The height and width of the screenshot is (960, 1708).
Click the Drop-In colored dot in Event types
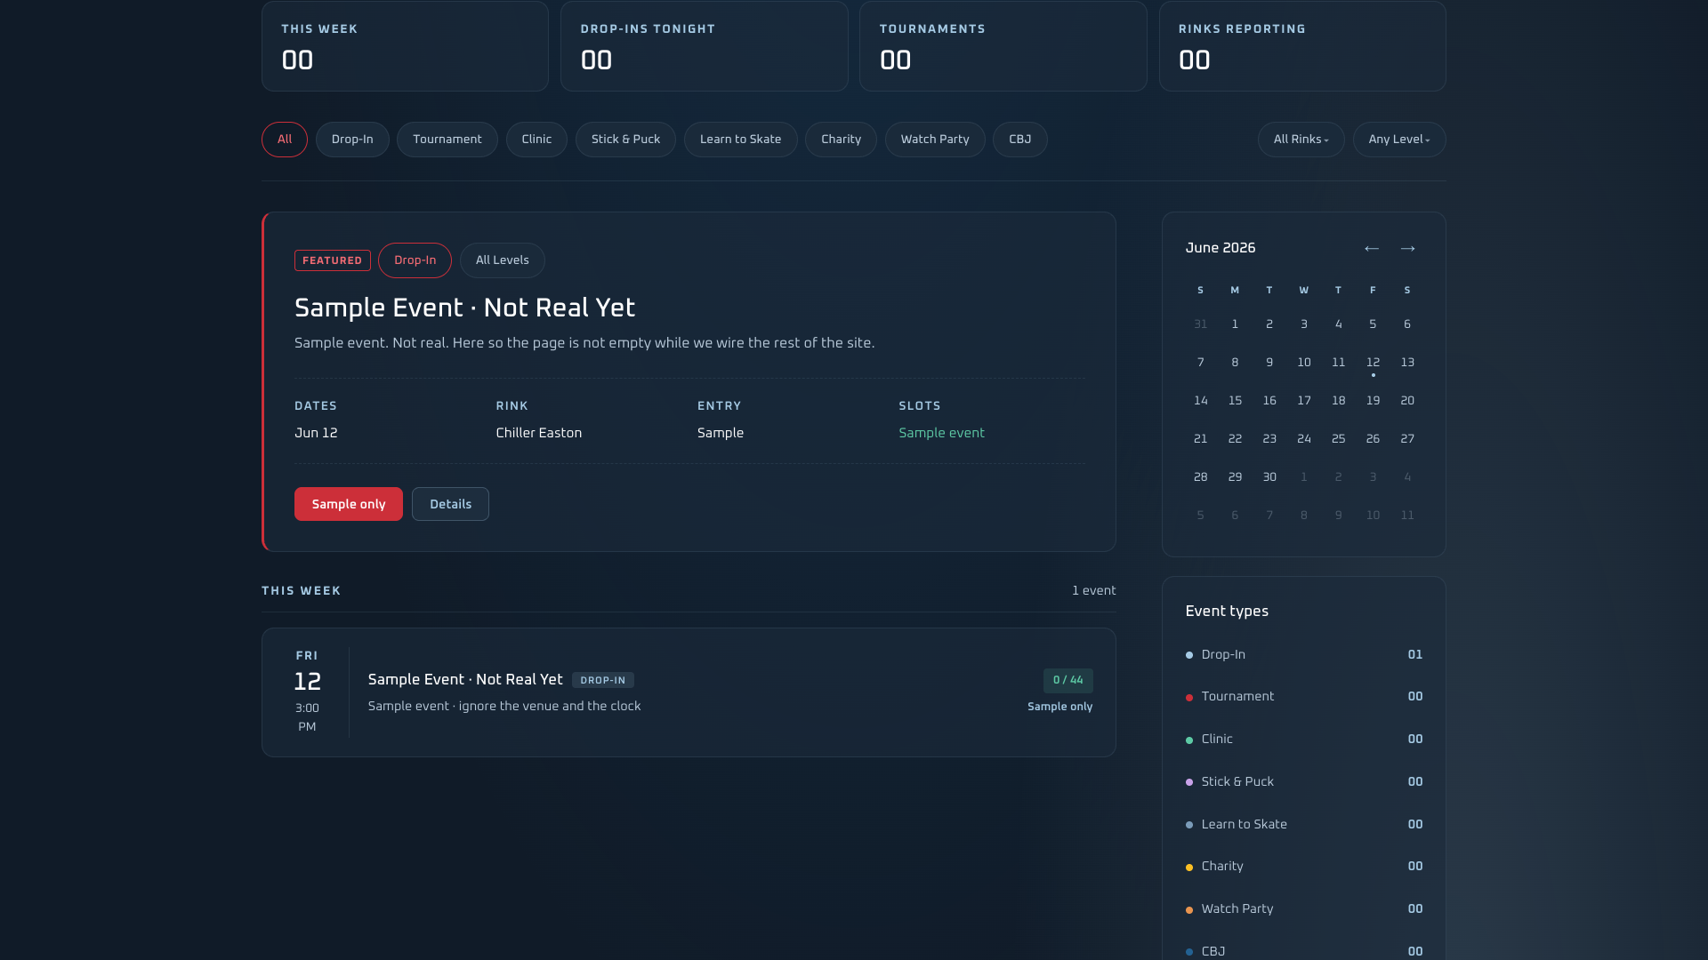(x=1189, y=655)
